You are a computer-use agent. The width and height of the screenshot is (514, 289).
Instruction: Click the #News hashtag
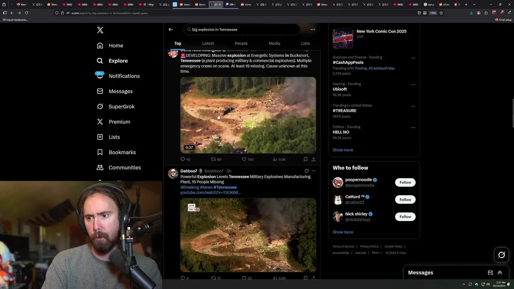pos(206,187)
